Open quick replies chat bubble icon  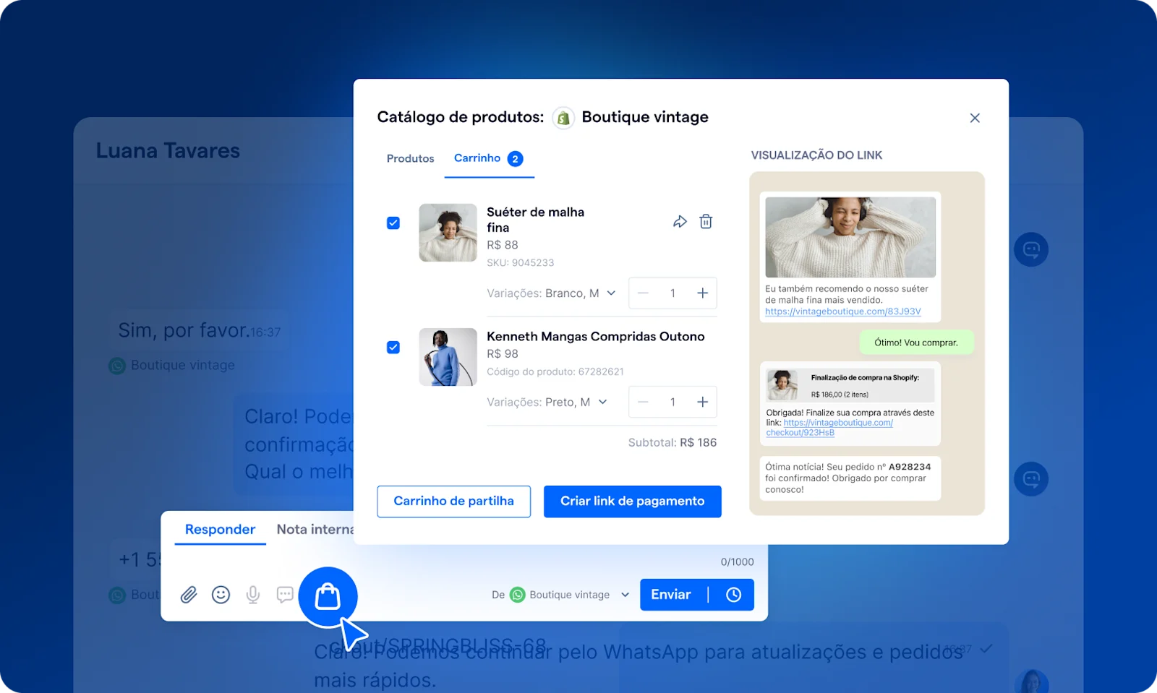[x=285, y=595]
